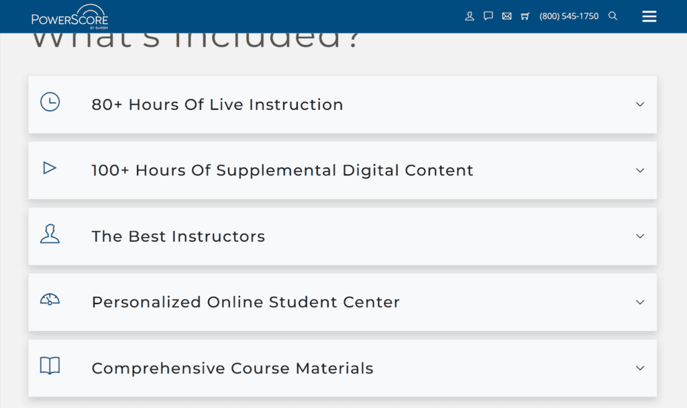Click the PowerScore logo
Image resolution: width=687 pixels, height=408 pixels.
[70, 15]
